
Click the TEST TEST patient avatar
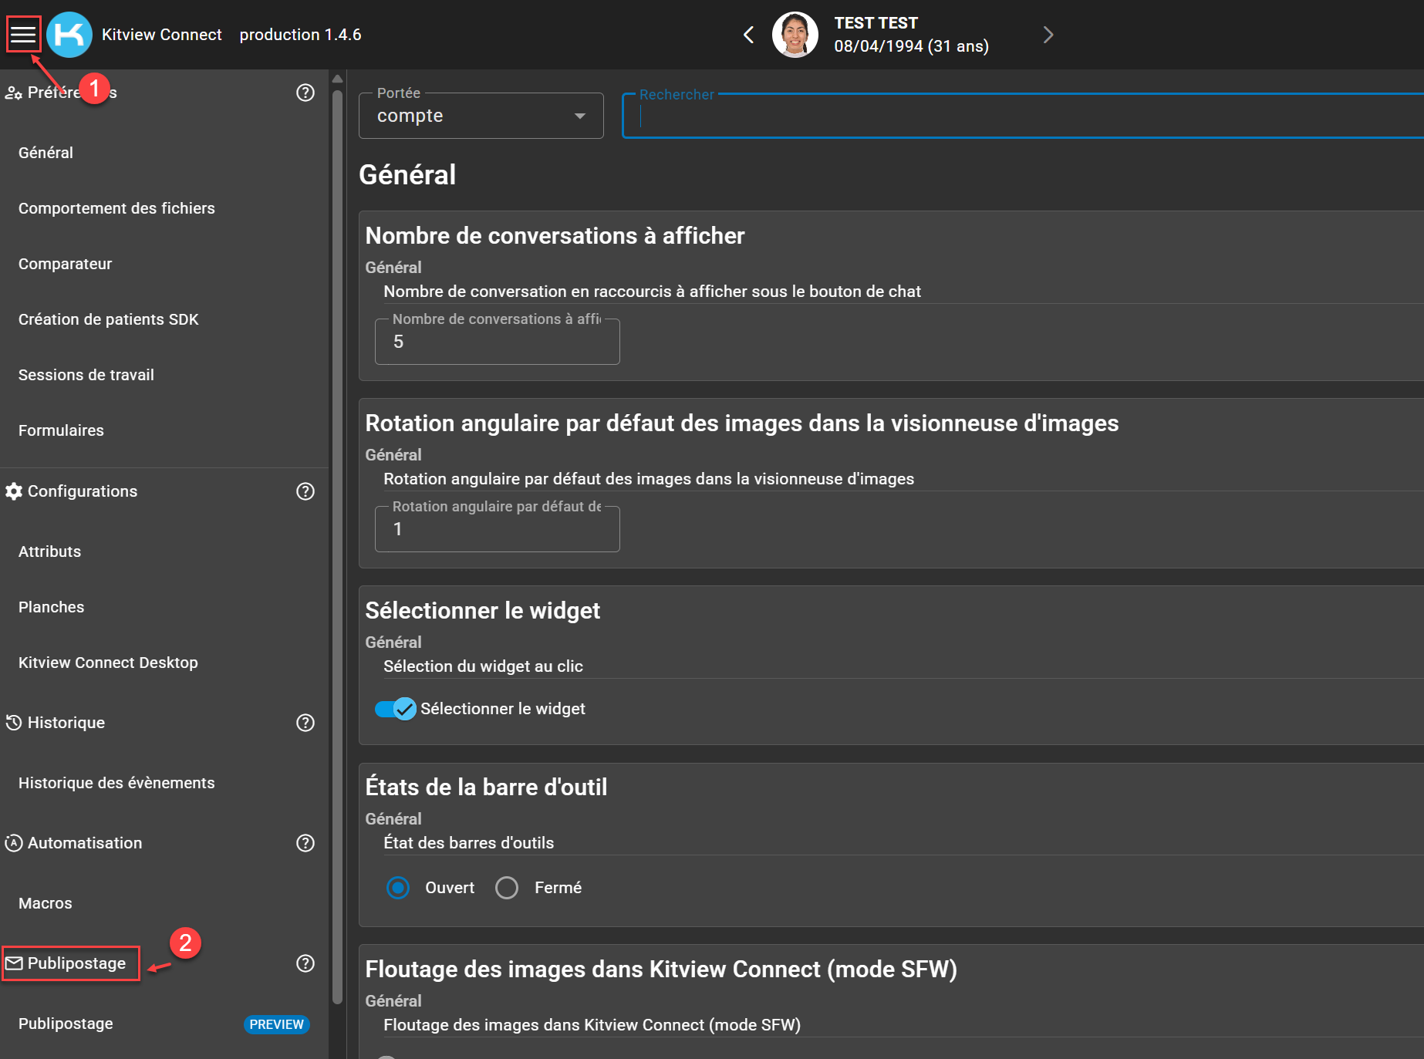click(795, 35)
